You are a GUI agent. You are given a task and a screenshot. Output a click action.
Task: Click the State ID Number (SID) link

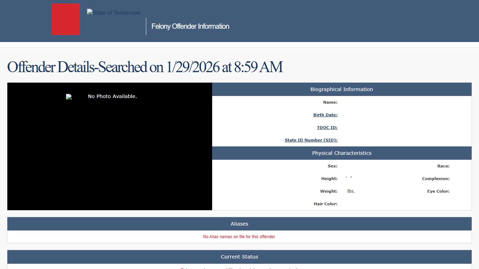311,140
